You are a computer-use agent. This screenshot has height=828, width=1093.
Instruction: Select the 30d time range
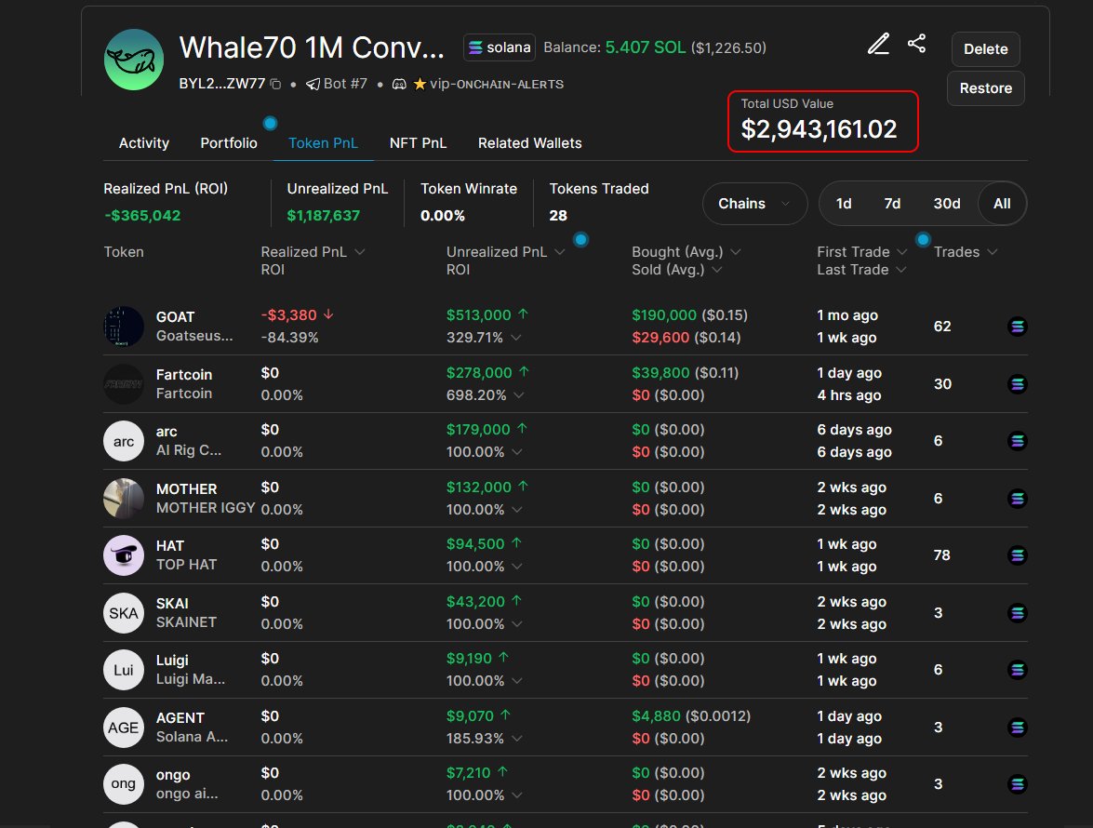tap(947, 204)
